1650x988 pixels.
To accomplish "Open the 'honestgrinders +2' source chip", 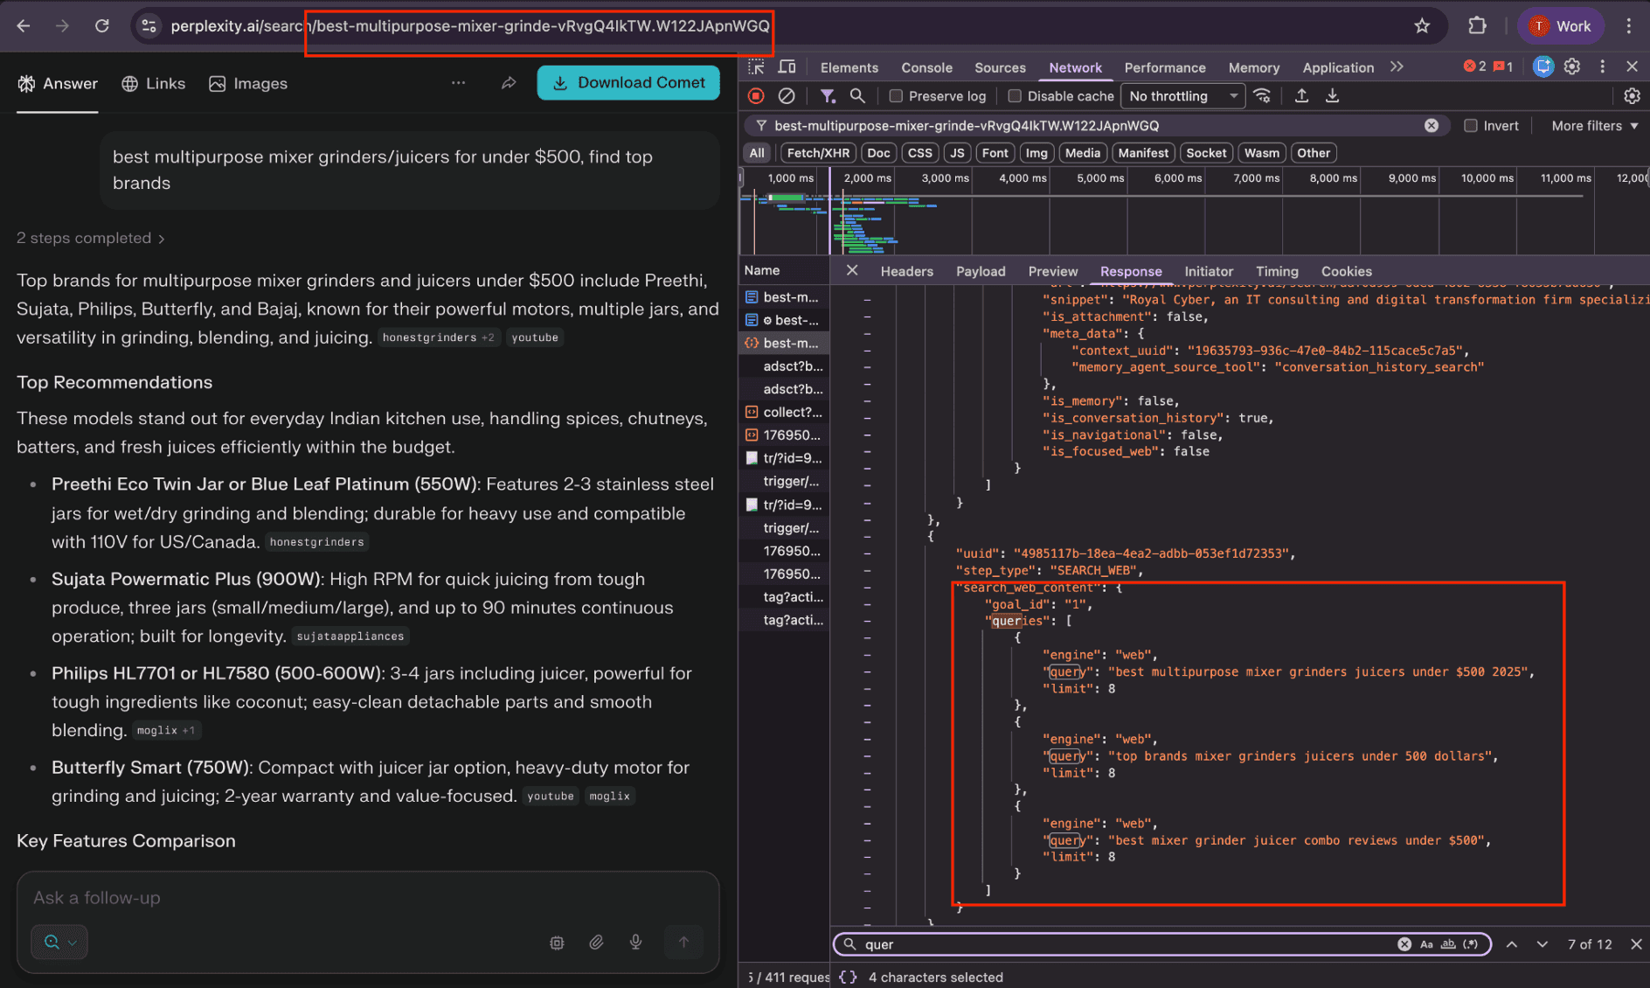I will (439, 337).
